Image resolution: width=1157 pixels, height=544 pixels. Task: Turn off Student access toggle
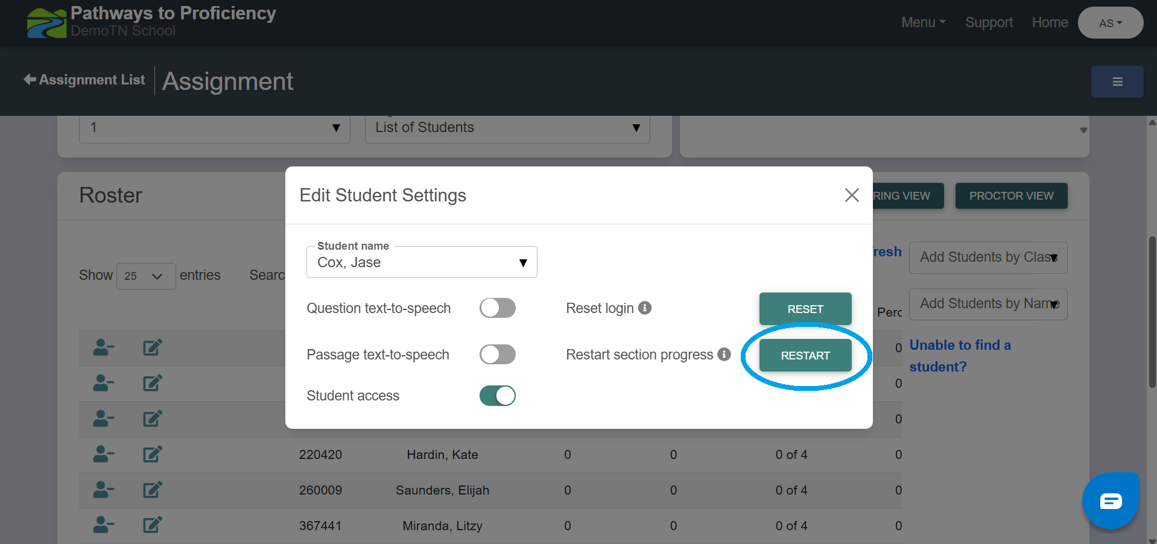coord(497,396)
